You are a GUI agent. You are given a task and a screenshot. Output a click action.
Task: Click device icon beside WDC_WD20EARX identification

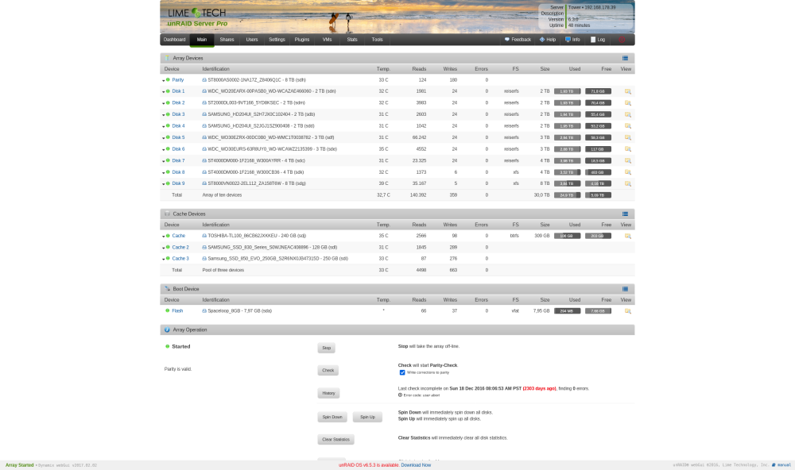pyautogui.click(x=204, y=91)
